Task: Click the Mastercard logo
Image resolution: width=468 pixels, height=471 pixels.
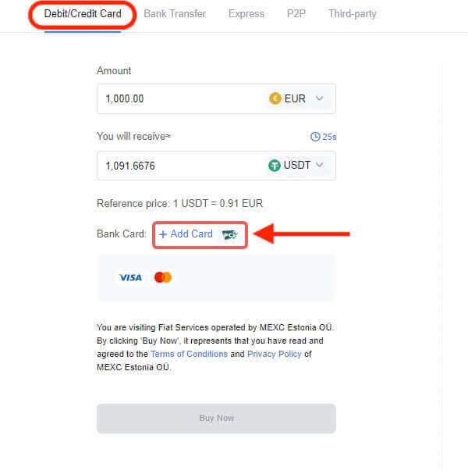Action: tap(163, 277)
